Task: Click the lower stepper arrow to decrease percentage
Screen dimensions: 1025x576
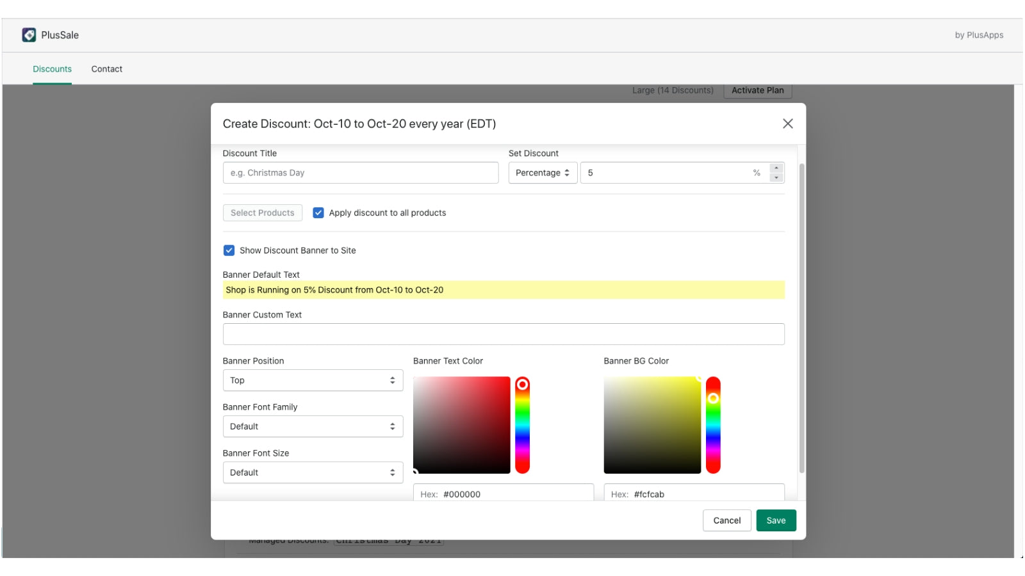Action: tap(775, 177)
